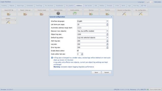
Task: Adjust the Code editor tab size stepper
Action: click(x=82, y=54)
